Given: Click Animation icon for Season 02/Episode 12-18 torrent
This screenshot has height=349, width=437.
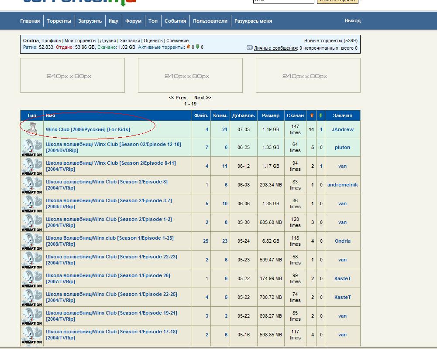Looking at the screenshot, I should coord(32,147).
